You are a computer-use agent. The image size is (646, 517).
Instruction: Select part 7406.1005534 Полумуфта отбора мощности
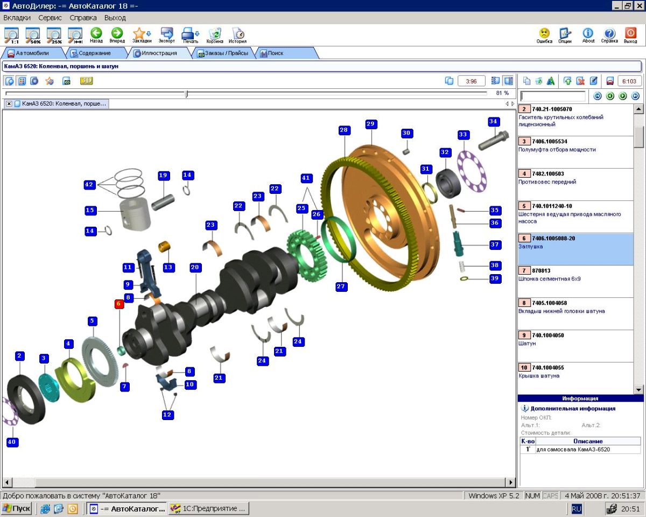575,152
